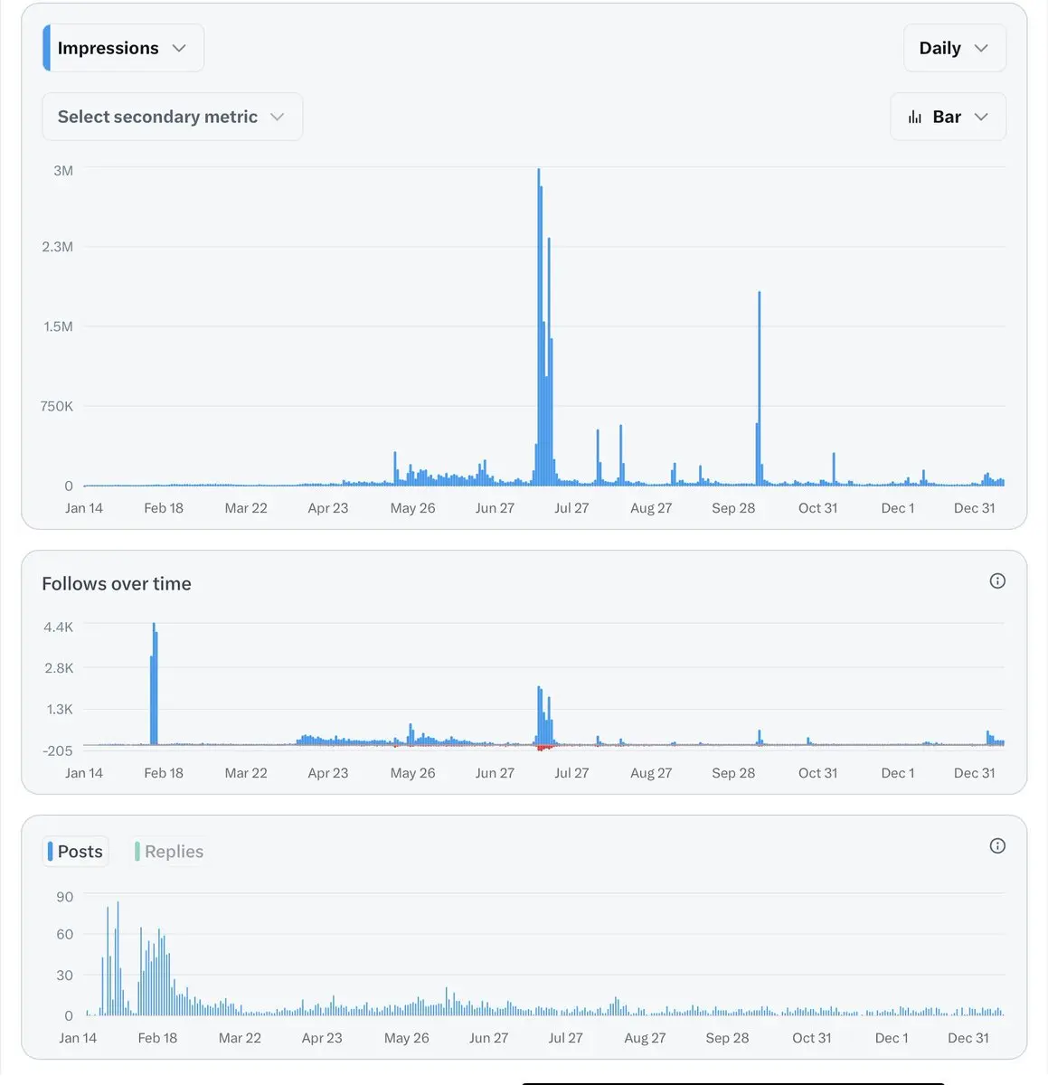
Task: Click the mid-February follows spike bar
Action: coord(154,684)
